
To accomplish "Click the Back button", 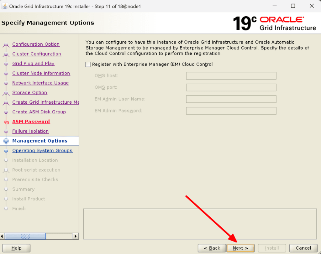I will pyautogui.click(x=212, y=248).
